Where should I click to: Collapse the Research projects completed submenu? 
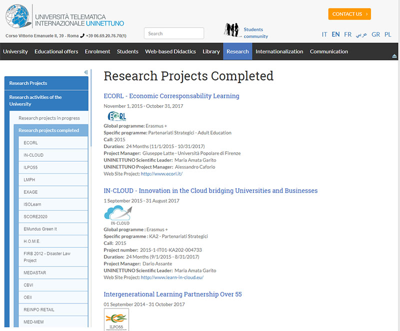point(49,130)
